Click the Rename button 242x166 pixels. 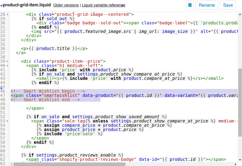(207, 5)
